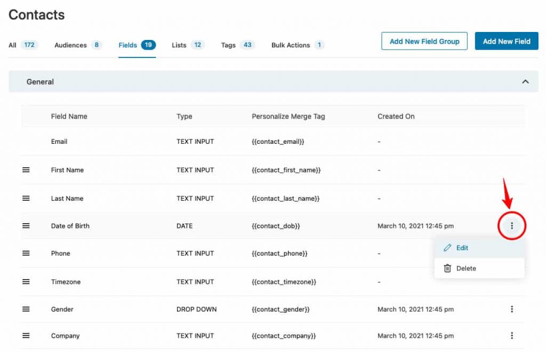The height and width of the screenshot is (352, 546).
Task: Click the {{contact_timezone}} merge tag
Action: coord(284,282)
